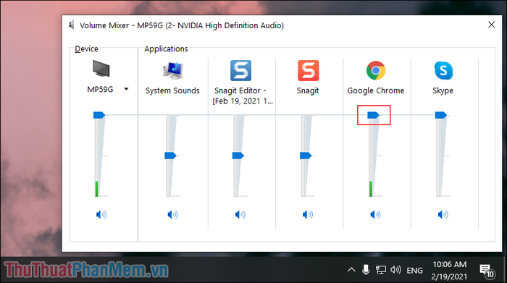Click the MP59G device monitor icon

(x=101, y=69)
